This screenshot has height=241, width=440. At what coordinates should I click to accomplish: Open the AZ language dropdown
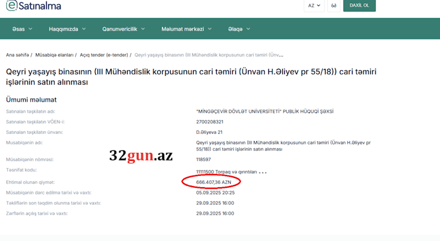(314, 5)
